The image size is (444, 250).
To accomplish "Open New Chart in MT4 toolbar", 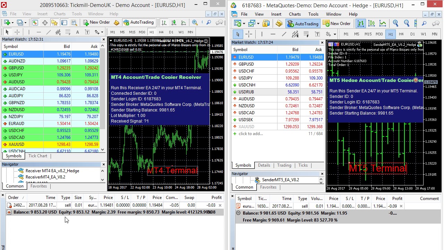I will 7,22.
